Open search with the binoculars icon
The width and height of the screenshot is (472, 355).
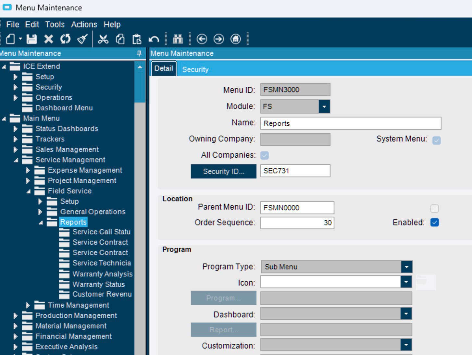coord(178,39)
